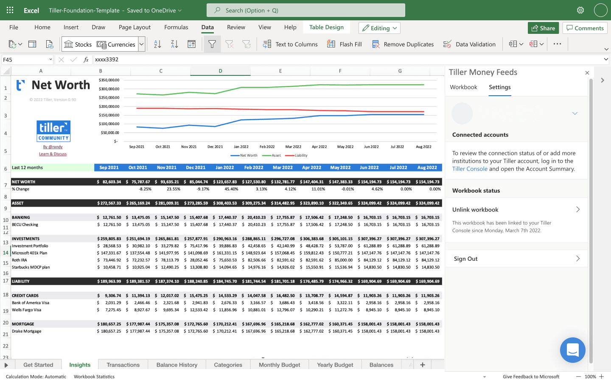
Task: Open the settings gear in title bar
Action: pyautogui.click(x=580, y=10)
